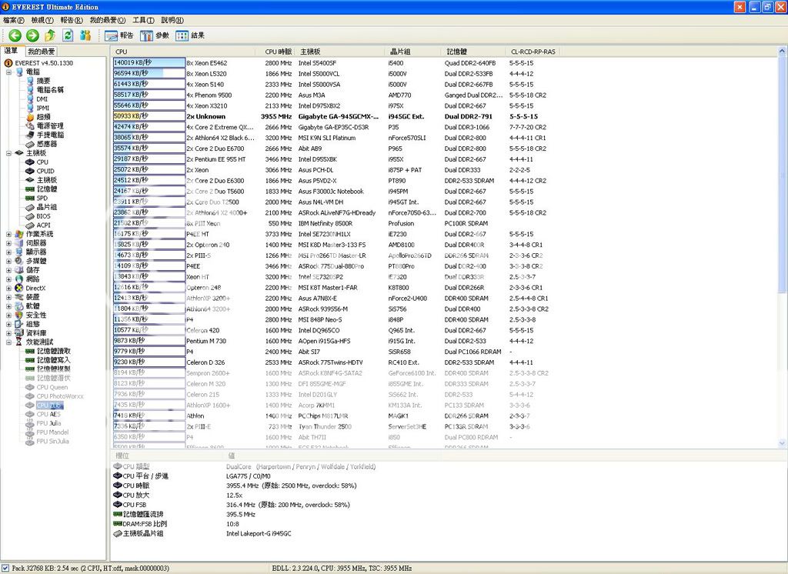Click the two-people users toolbar icon
788x574 pixels.
click(85, 35)
